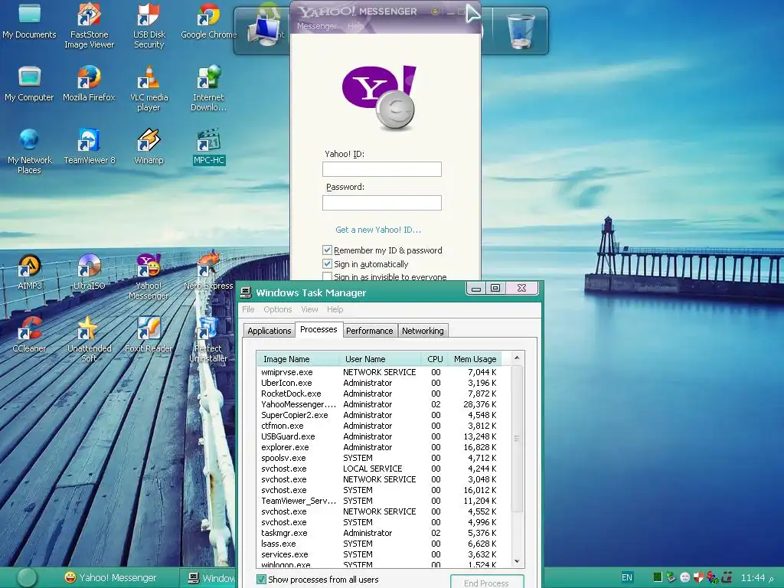Open the My Computer desktop icon
The height and width of the screenshot is (588, 784).
click(x=30, y=84)
